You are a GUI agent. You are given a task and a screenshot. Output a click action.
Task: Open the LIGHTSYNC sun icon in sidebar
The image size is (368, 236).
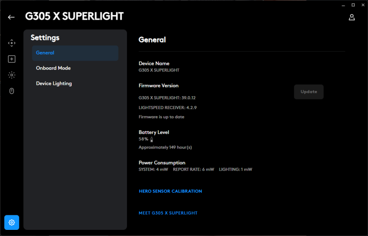[x=12, y=75]
